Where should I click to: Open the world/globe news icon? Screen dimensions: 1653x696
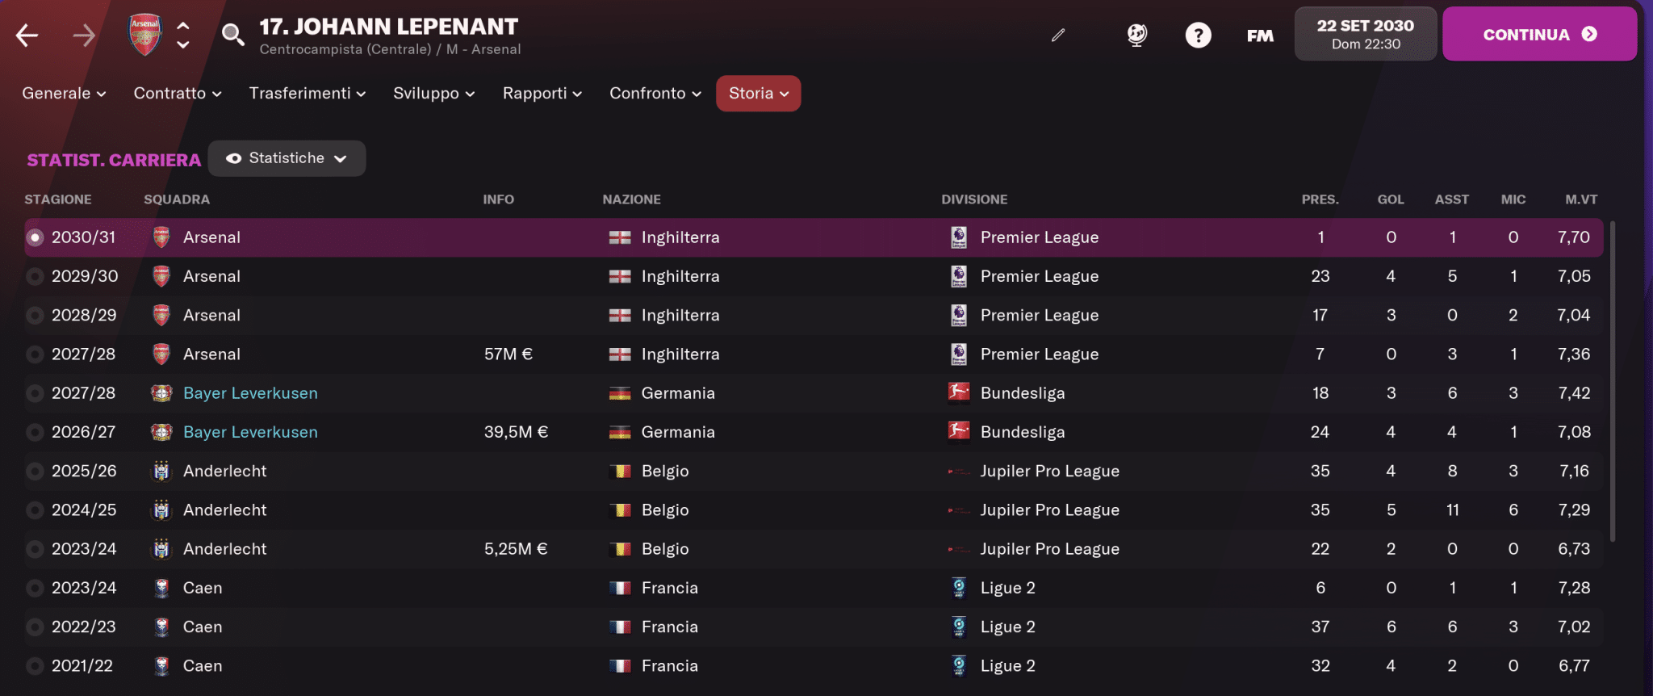coord(1136,35)
